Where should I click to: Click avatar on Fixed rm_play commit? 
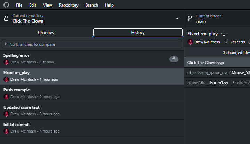6,79
